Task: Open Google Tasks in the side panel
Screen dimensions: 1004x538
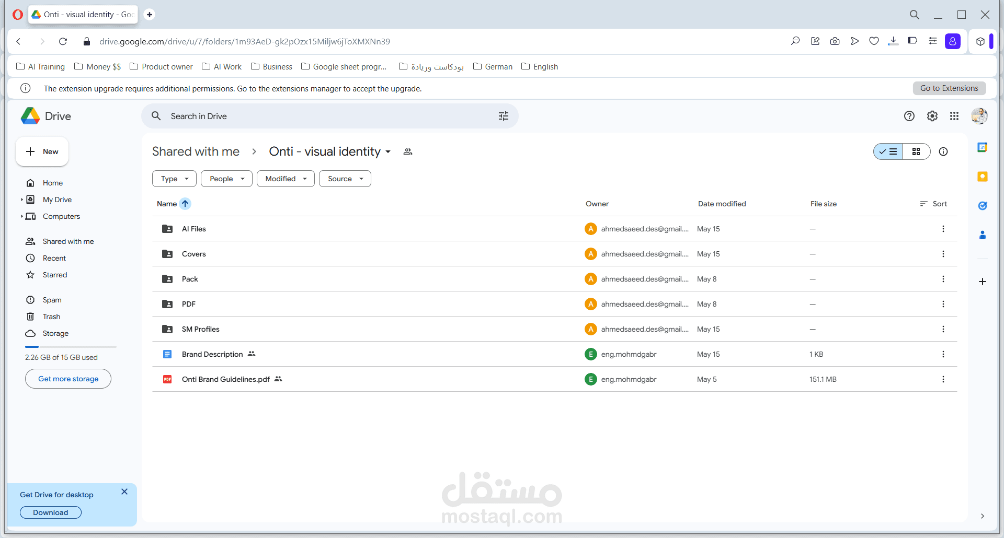Action: [983, 206]
